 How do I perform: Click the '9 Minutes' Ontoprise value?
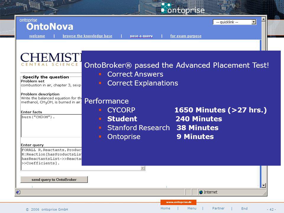[195, 137]
